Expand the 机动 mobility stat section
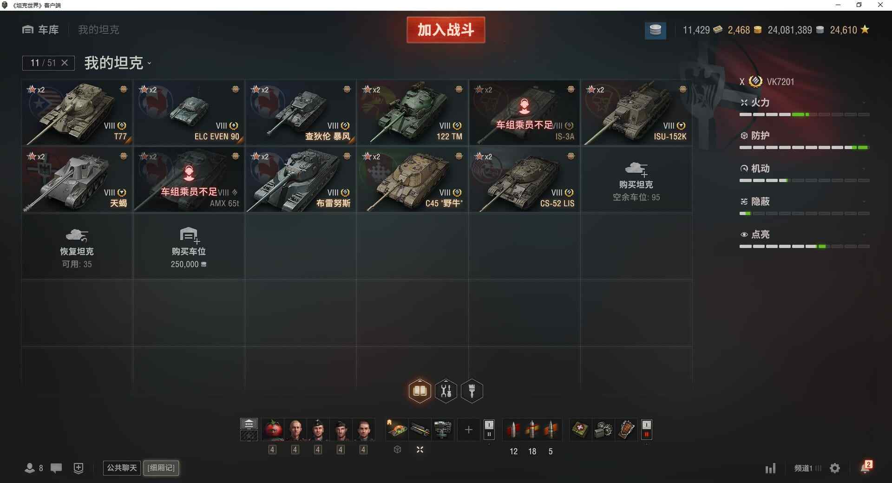 click(804, 169)
